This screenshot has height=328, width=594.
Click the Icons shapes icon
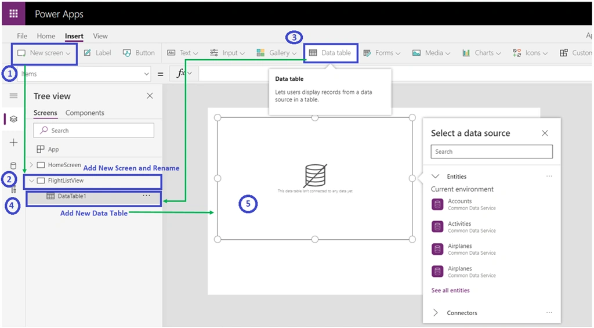point(517,53)
